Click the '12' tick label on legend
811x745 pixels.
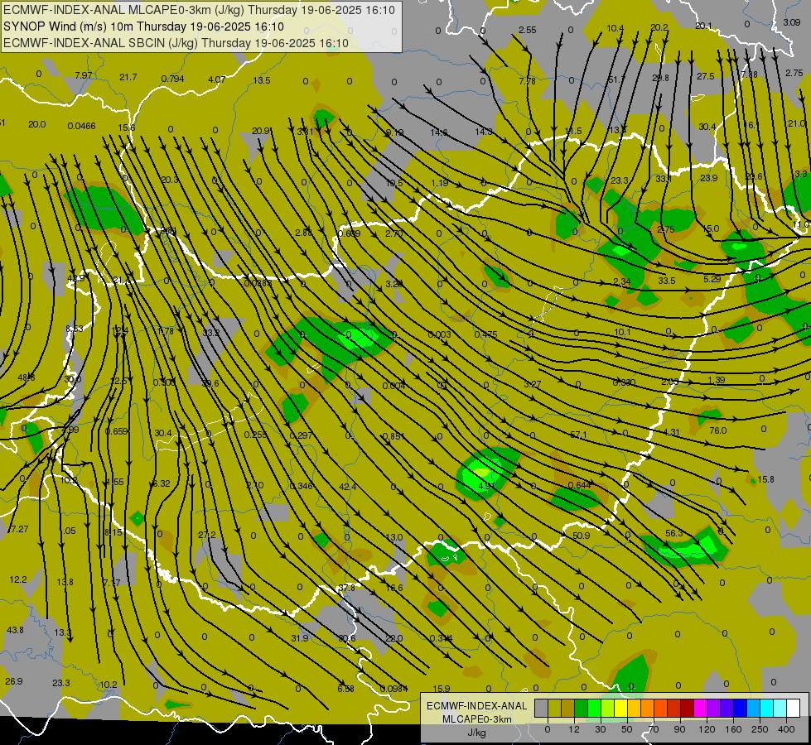click(x=574, y=729)
